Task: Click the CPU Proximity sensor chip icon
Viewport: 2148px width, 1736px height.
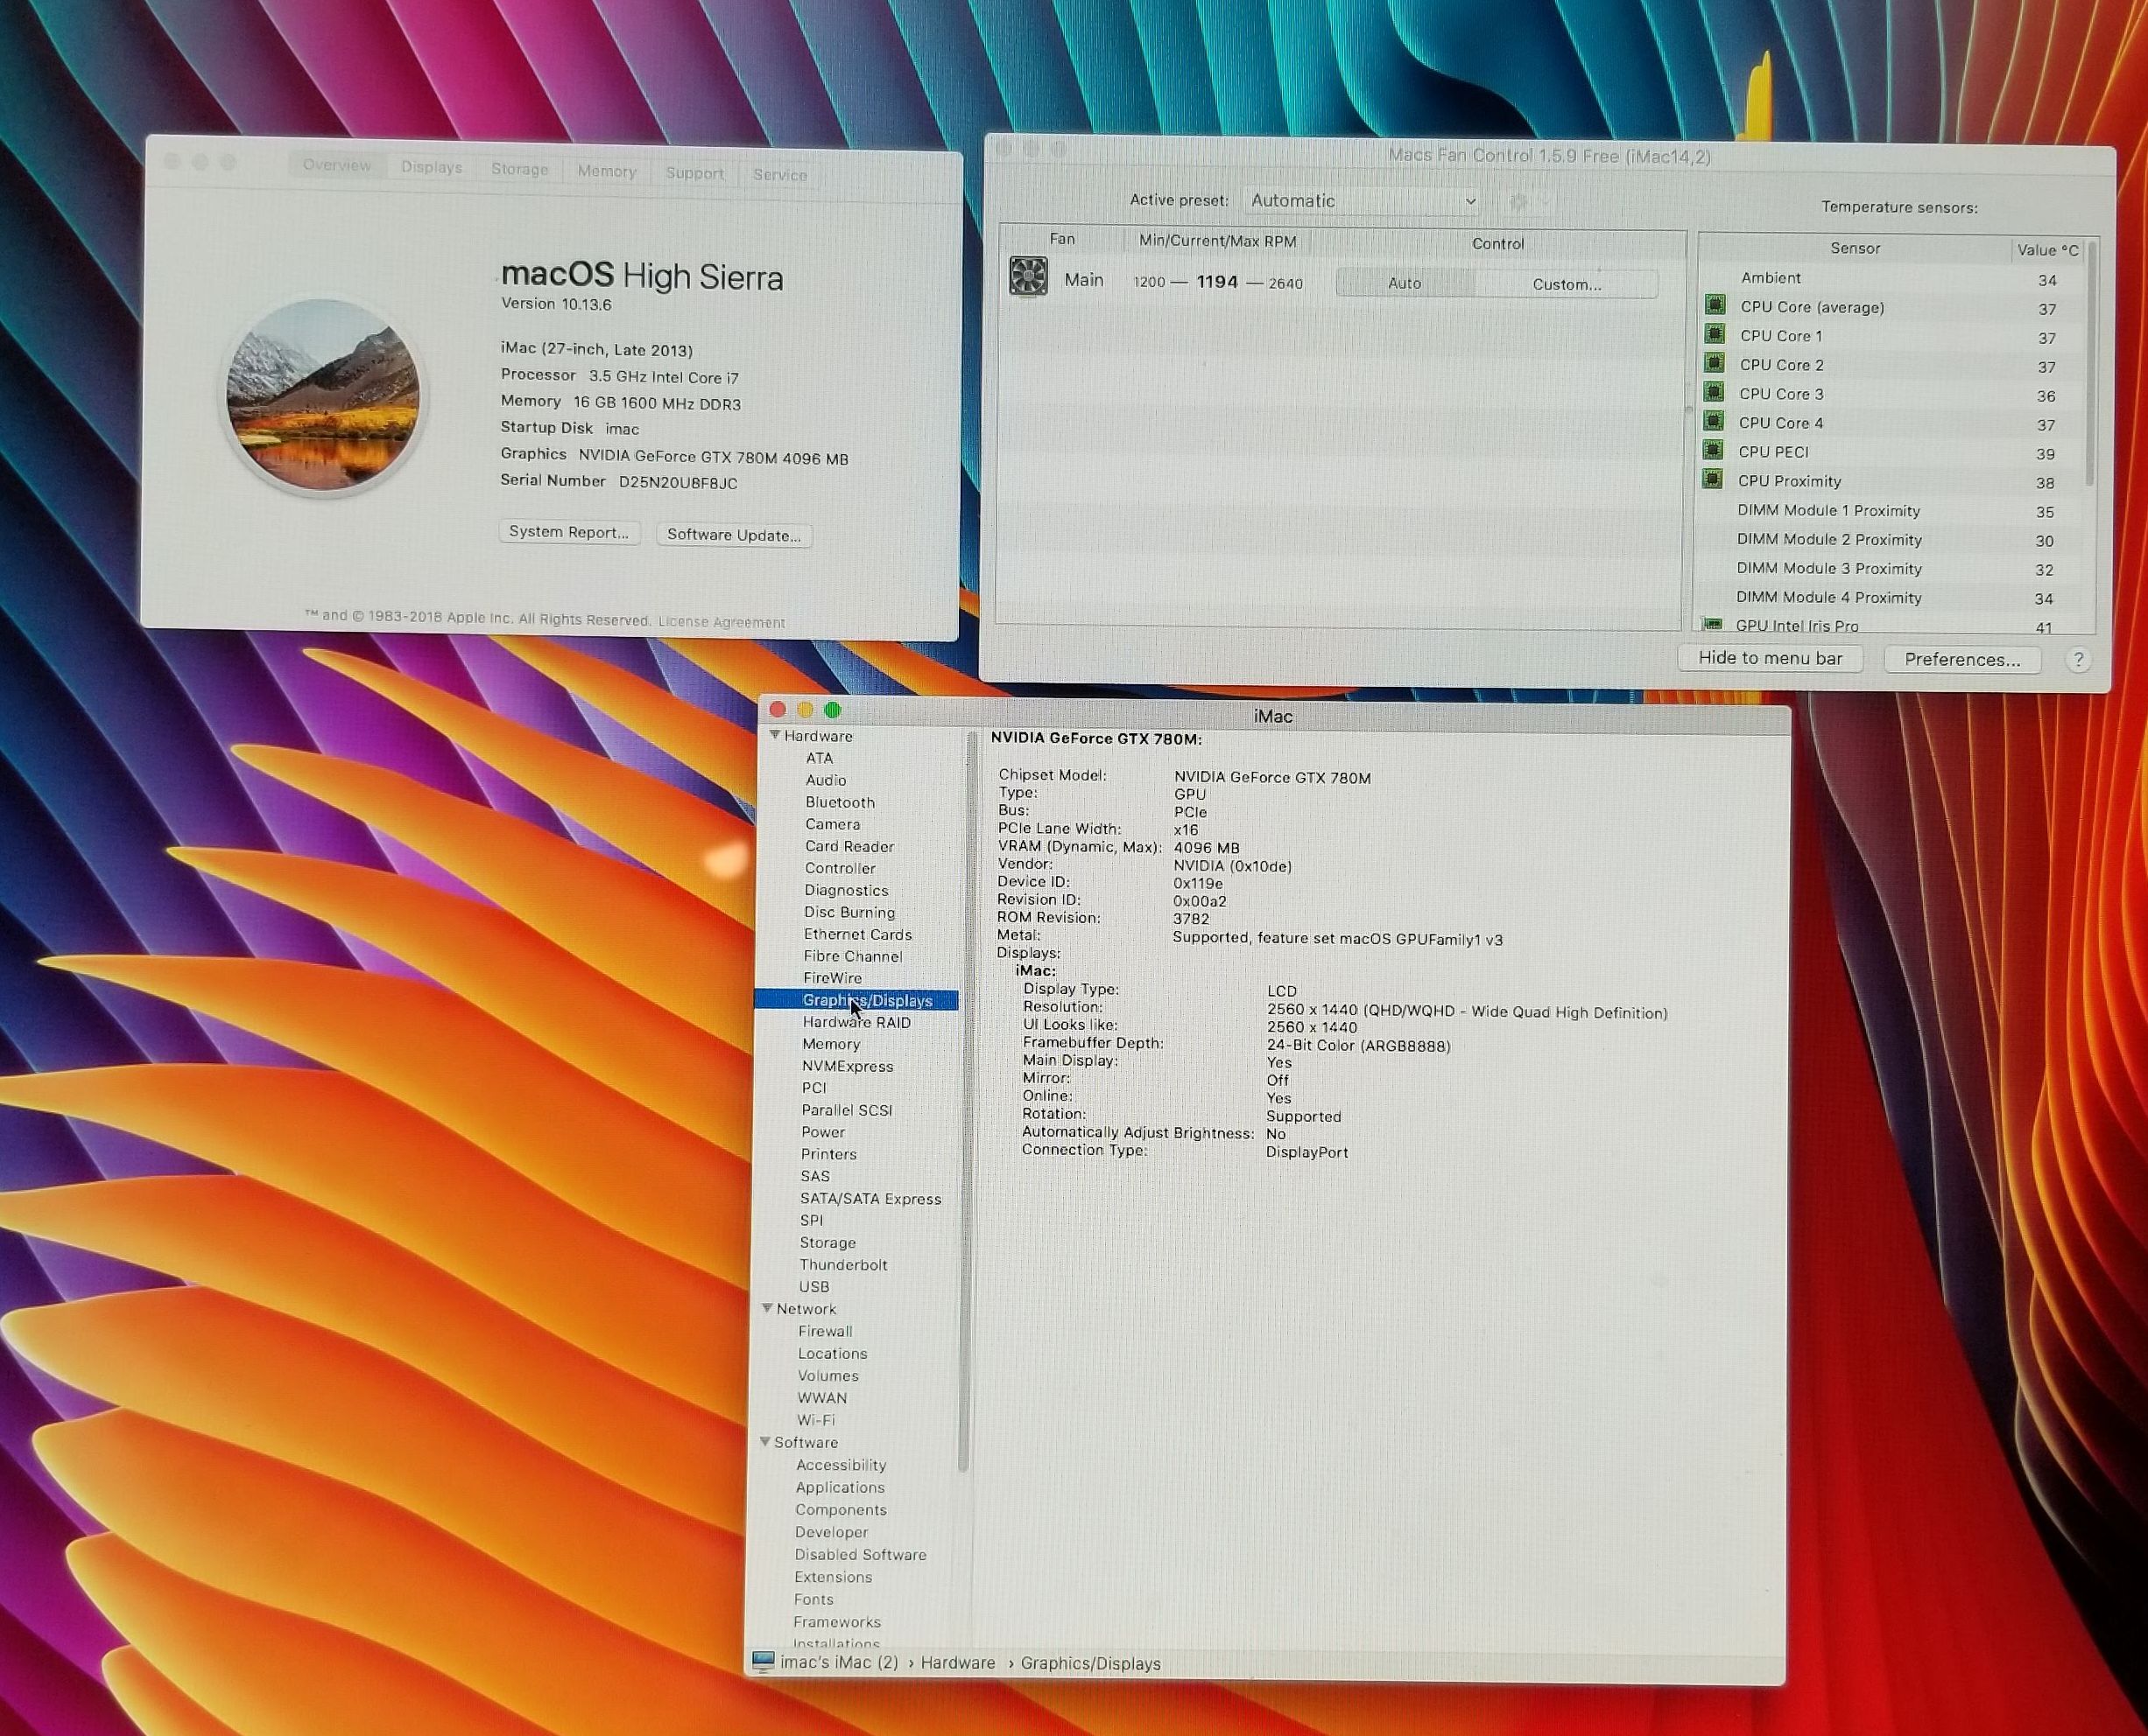Action: (x=1713, y=479)
